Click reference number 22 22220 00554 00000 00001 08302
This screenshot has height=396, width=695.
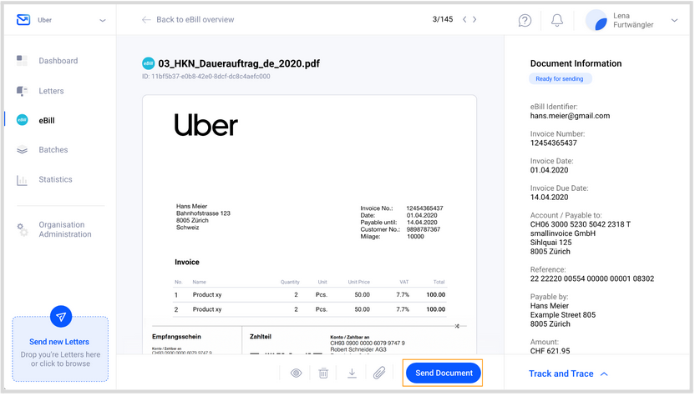tap(592, 279)
